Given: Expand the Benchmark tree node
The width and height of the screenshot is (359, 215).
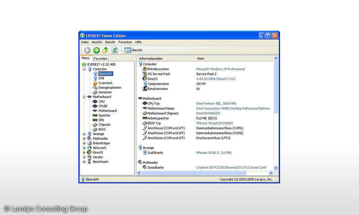Looking at the screenshot, I should (x=84, y=162).
